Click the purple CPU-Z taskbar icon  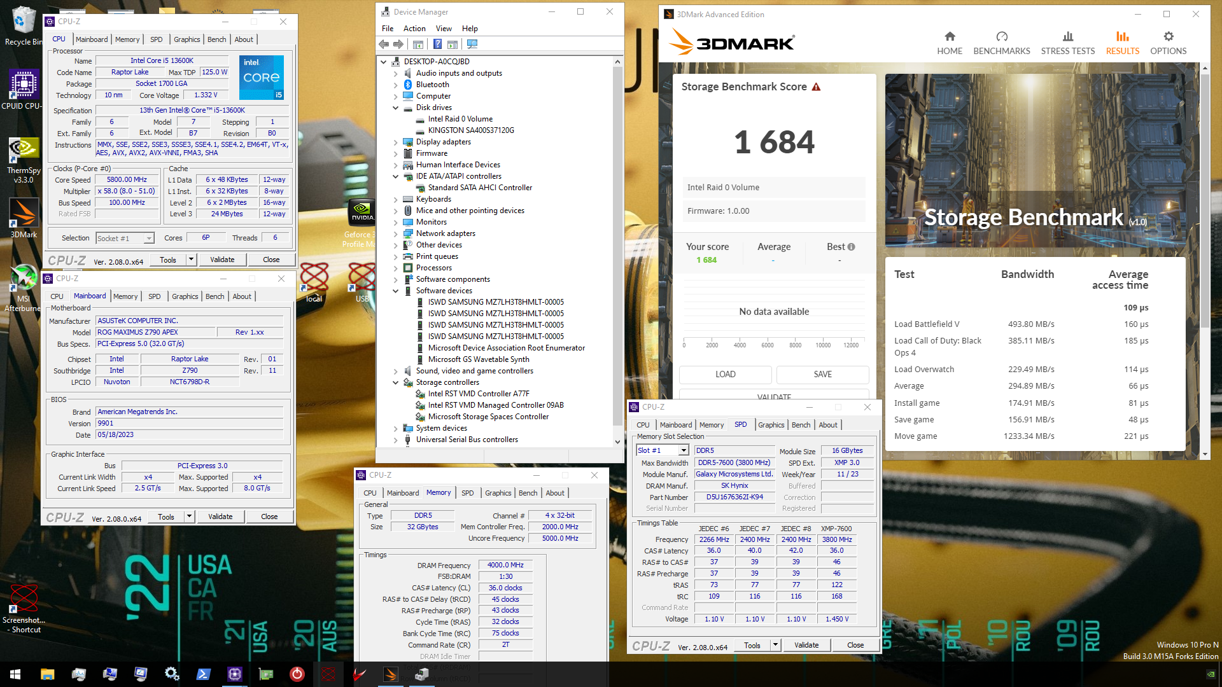(x=234, y=674)
